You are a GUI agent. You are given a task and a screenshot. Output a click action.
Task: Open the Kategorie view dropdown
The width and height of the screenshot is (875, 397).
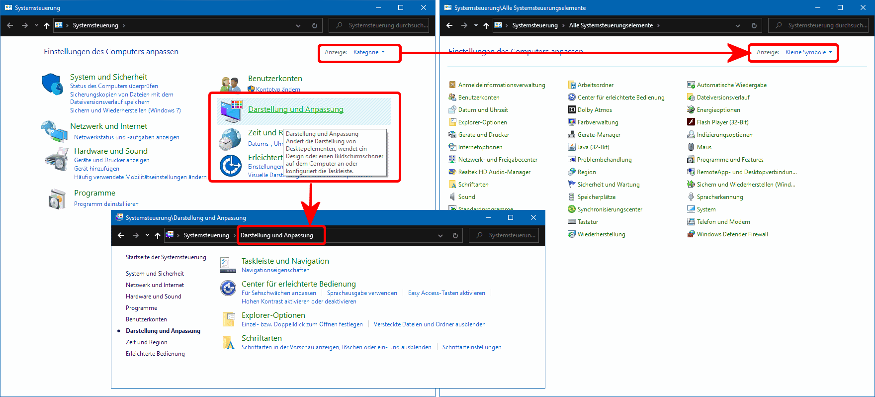click(x=369, y=52)
